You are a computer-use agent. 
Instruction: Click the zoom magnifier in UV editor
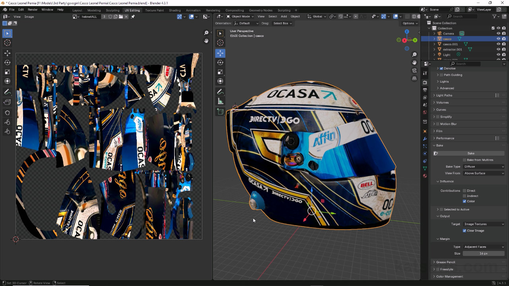coord(206,33)
